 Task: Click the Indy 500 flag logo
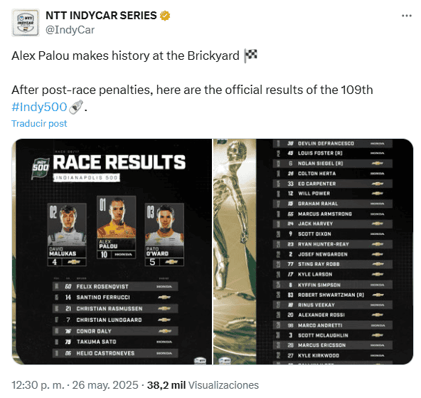pos(41,169)
